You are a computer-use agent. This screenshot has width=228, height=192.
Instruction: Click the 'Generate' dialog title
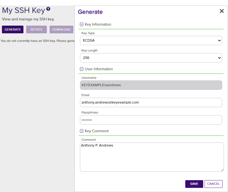(x=90, y=12)
